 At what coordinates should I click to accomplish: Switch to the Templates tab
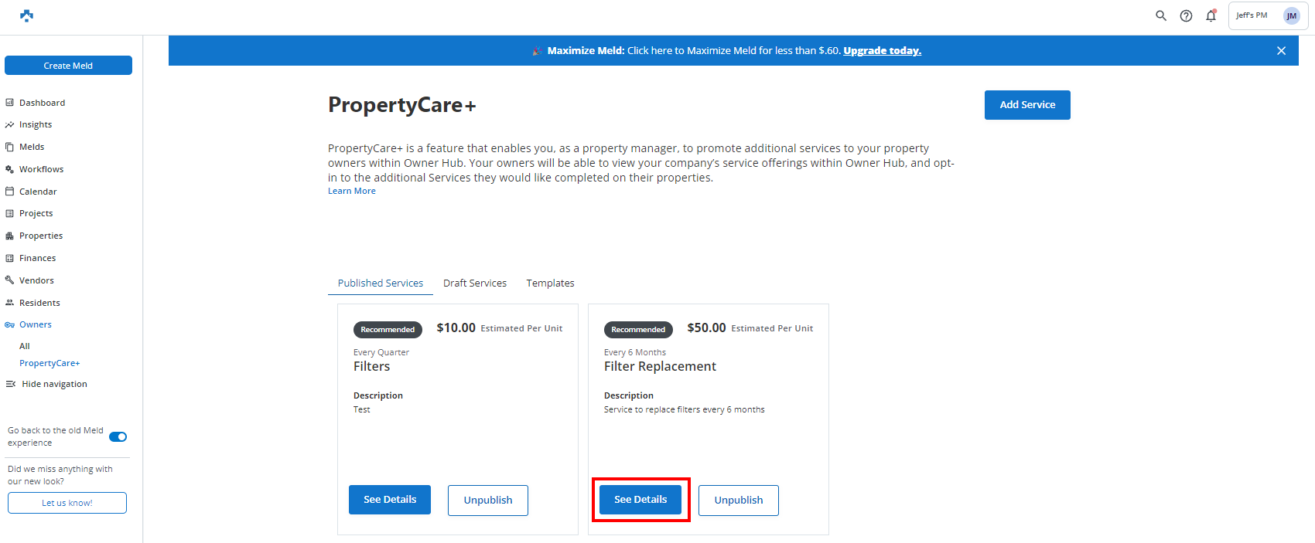[x=550, y=283]
